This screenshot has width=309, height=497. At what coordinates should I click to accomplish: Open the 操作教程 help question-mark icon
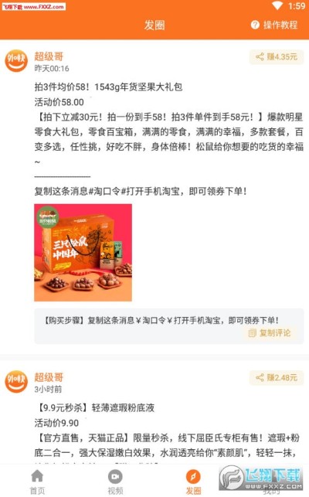tap(255, 25)
